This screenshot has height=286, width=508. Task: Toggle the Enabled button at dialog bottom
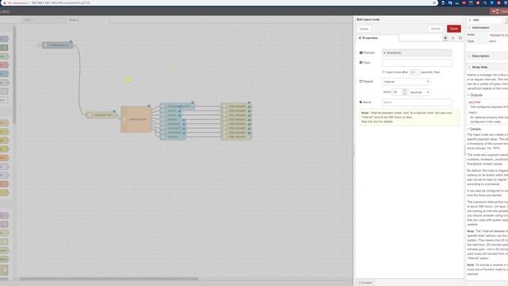365,283
